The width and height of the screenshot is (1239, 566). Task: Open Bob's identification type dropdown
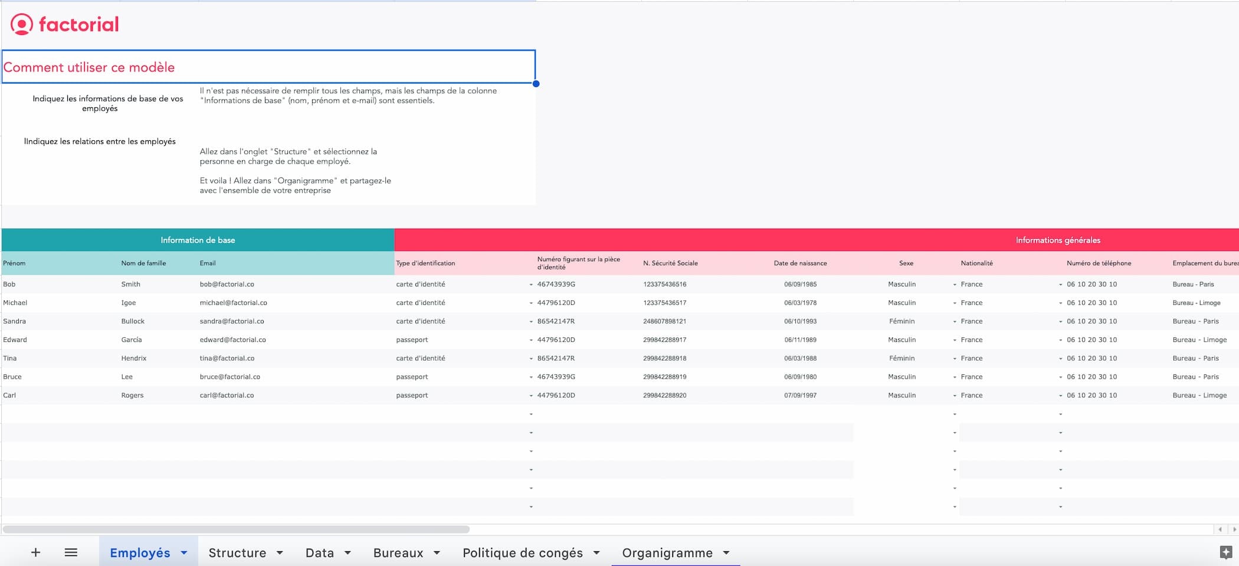[531, 285]
